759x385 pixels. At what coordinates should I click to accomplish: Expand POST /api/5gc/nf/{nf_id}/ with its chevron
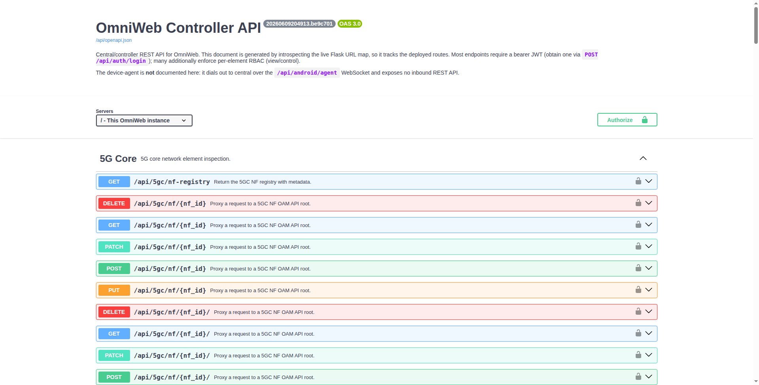[649, 377]
